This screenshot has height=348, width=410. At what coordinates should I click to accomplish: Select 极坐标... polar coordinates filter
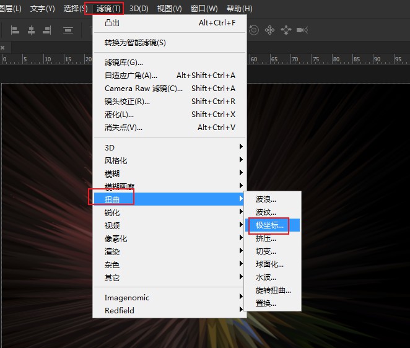pyautogui.click(x=273, y=225)
